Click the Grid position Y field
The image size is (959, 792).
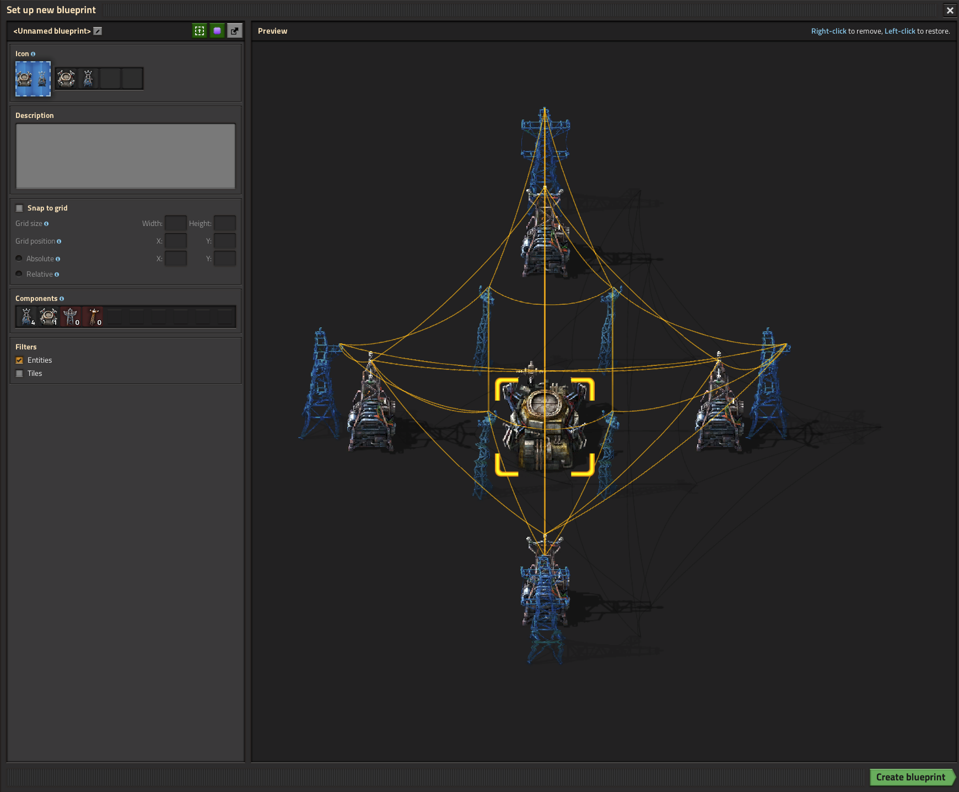click(x=225, y=241)
